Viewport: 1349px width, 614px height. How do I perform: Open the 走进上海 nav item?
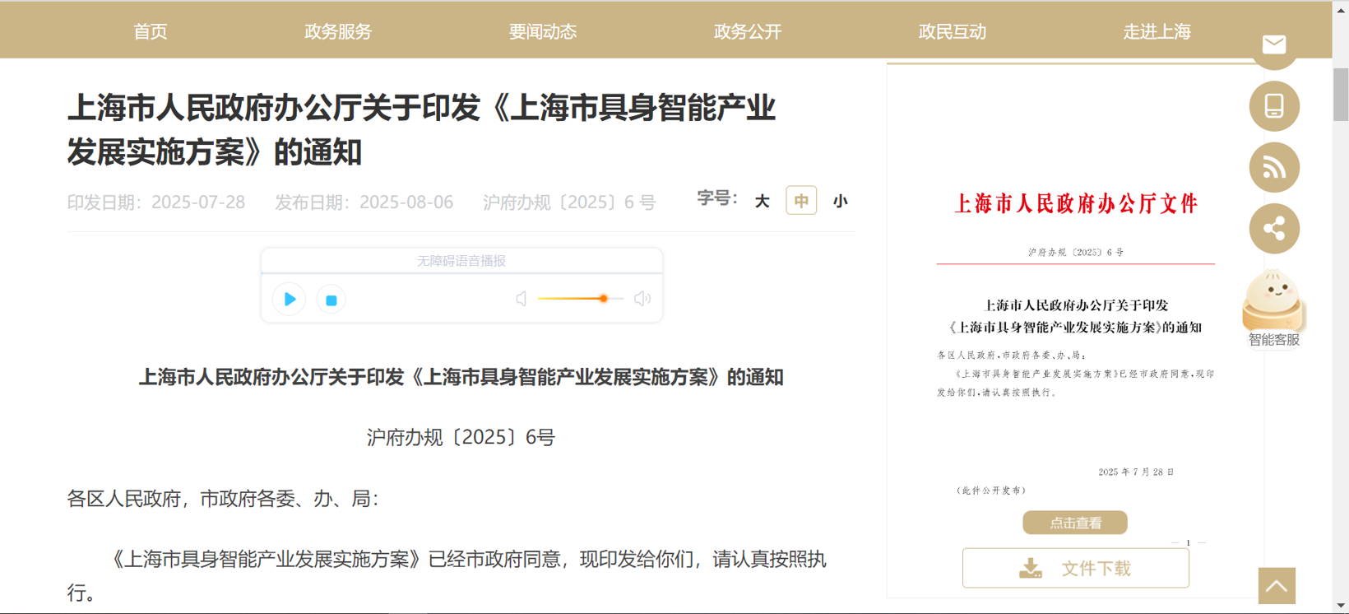coord(1157,31)
